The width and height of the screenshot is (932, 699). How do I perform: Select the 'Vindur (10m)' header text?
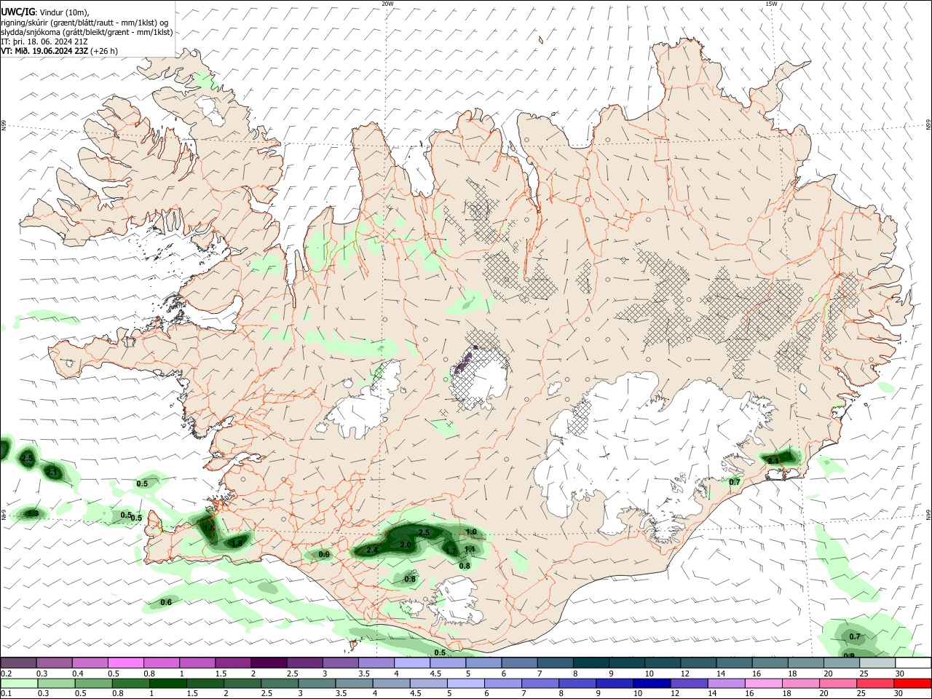tap(64, 12)
